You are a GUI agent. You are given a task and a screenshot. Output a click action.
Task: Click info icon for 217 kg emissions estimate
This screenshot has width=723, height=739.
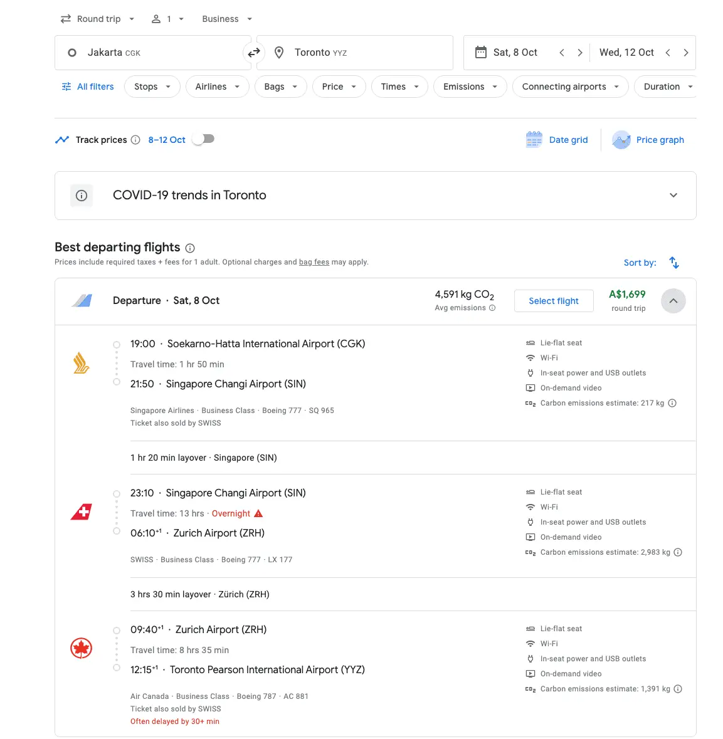673,403
